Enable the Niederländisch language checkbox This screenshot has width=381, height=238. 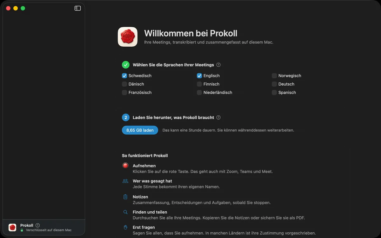199,93
